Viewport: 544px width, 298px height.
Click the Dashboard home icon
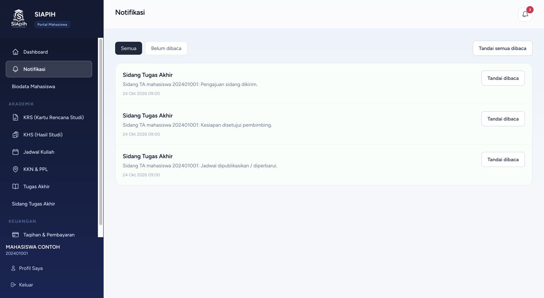15,52
